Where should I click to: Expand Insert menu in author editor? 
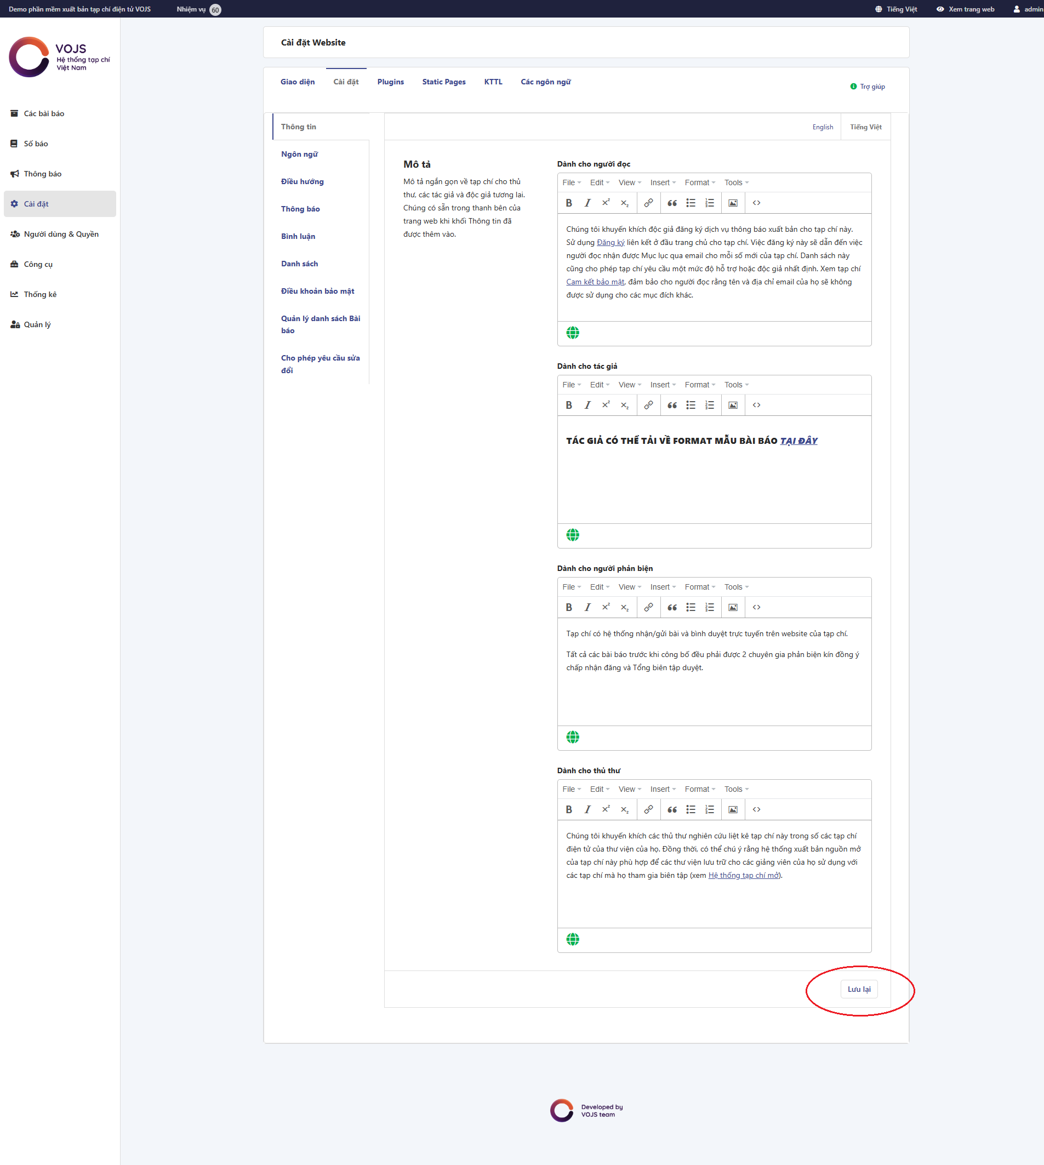click(663, 385)
